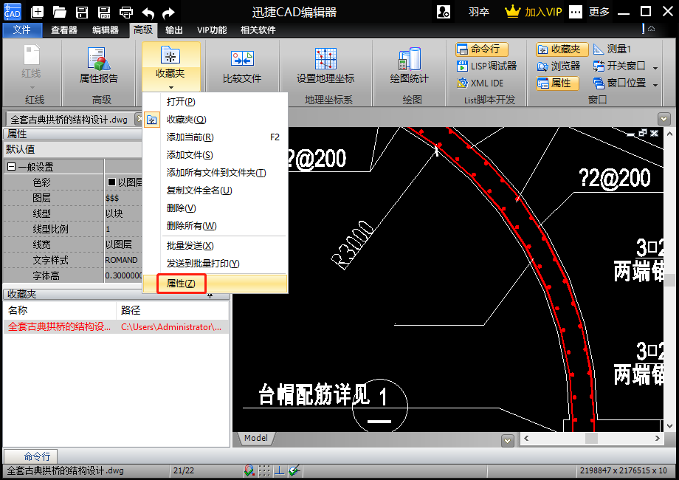679x480 pixels.
Task: Expand the 窗口位置 dropdown arrow
Action: 655,84
